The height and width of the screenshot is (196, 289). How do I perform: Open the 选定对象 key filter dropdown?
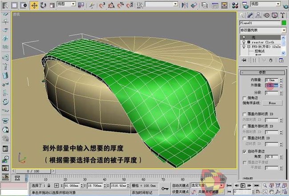pos(207,185)
